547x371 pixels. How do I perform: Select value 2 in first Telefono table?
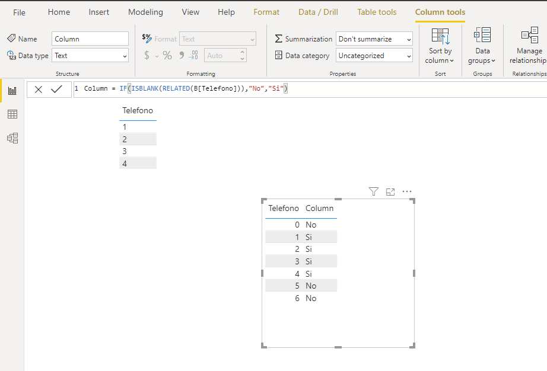point(138,139)
